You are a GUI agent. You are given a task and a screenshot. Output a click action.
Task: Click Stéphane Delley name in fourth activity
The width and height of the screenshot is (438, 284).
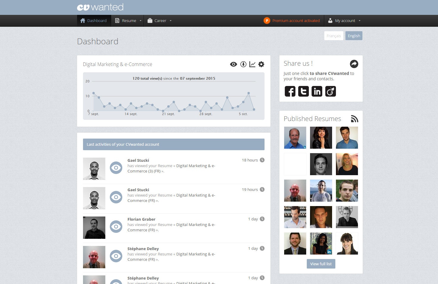[143, 249]
